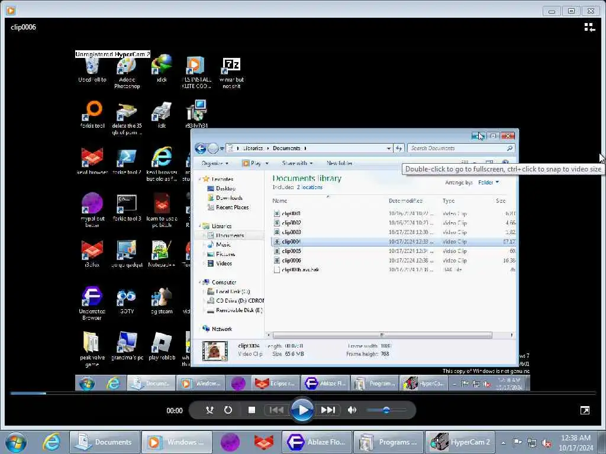Click the Media Player title bar icon
The image size is (606, 454).
[11, 11]
